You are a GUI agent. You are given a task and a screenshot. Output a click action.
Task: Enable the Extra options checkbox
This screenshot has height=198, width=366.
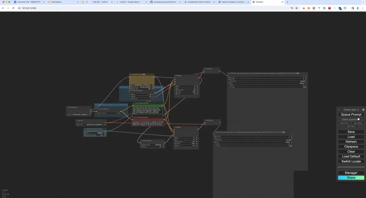click(x=359, y=119)
